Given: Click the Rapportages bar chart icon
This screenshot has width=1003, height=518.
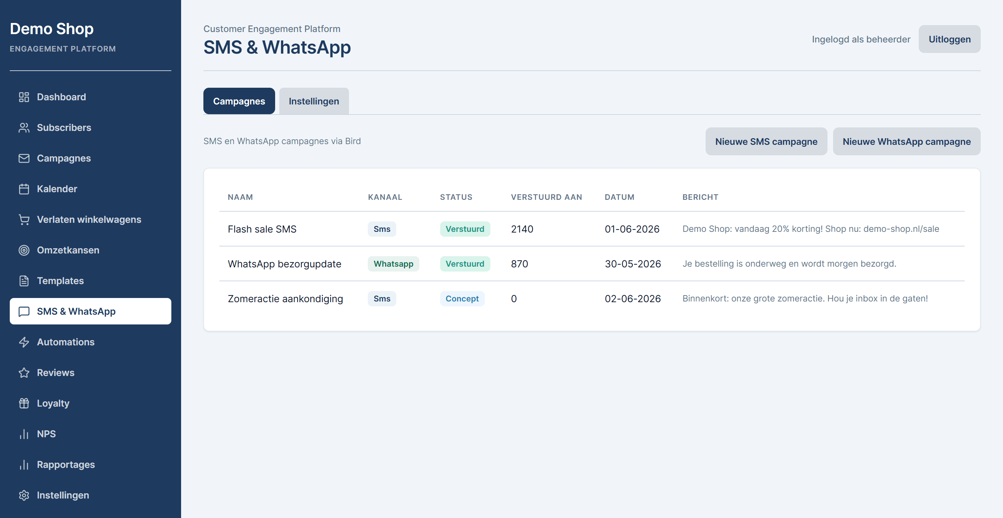Looking at the screenshot, I should 24,465.
